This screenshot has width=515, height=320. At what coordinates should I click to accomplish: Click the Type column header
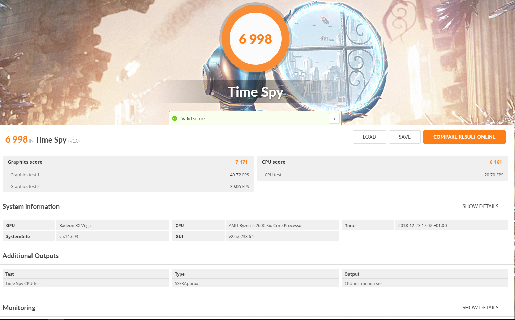[x=180, y=274]
